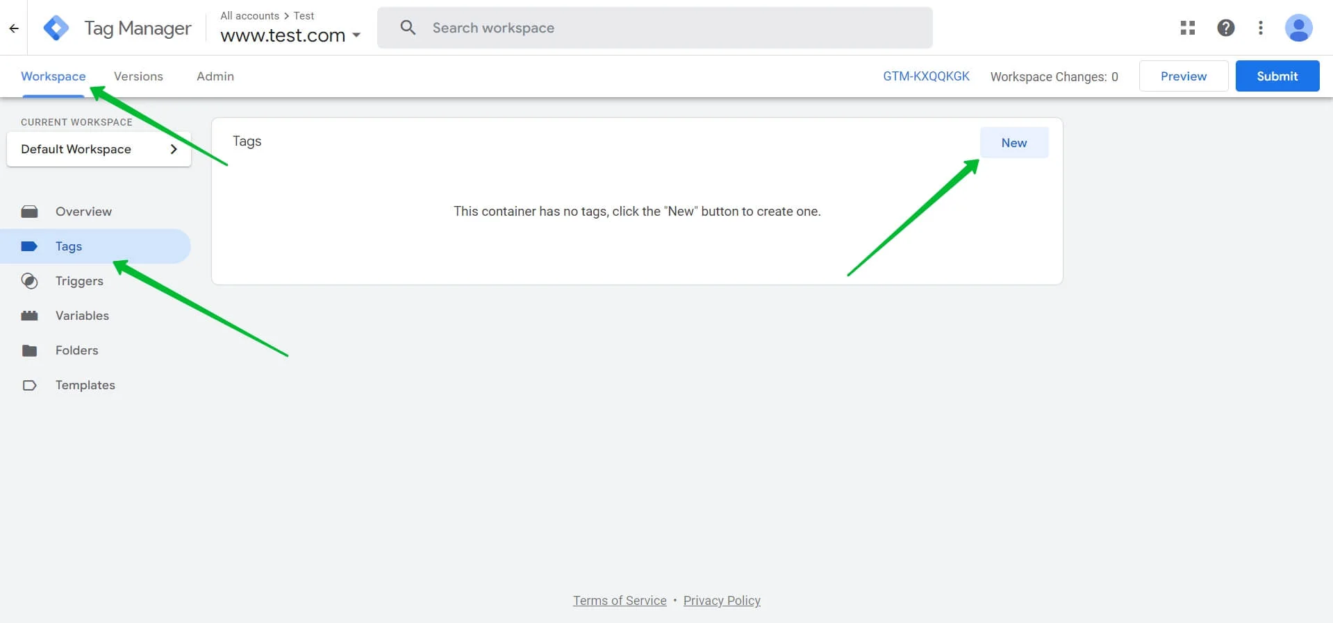Screen dimensions: 1333x623
Task: Click the back arrow icon
Action: point(14,28)
